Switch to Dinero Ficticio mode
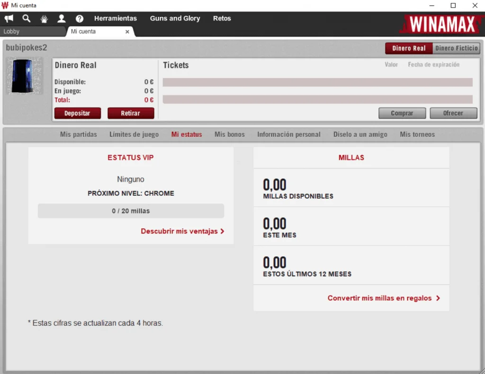This screenshot has width=485, height=374. click(x=456, y=48)
